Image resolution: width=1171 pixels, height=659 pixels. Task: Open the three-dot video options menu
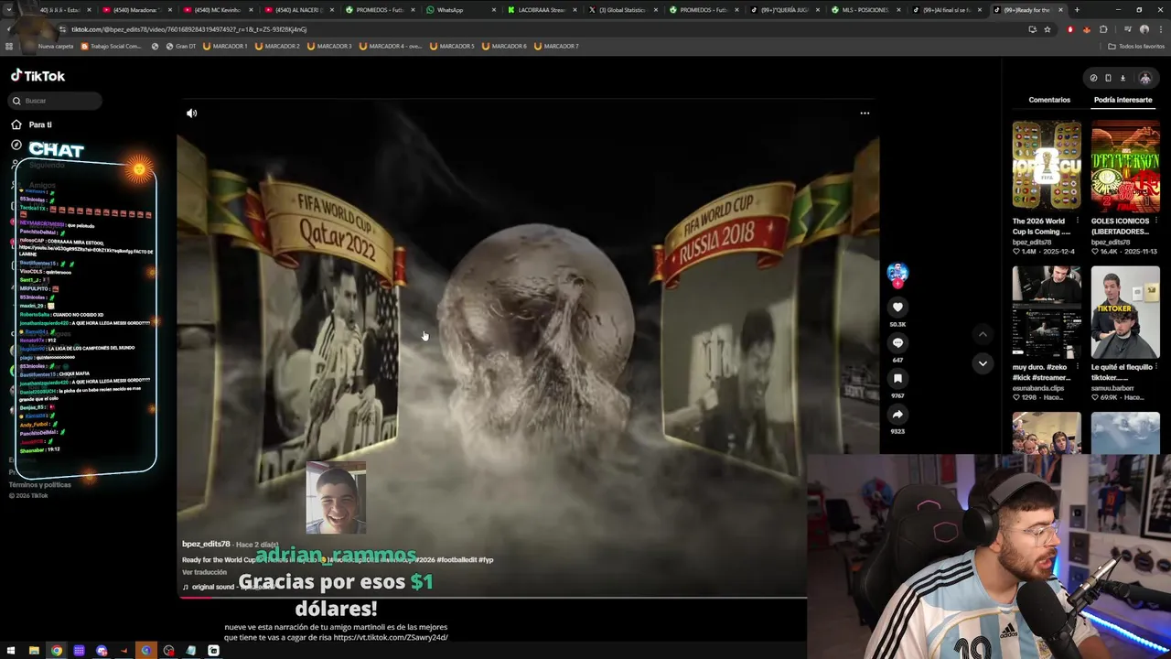pos(865,113)
